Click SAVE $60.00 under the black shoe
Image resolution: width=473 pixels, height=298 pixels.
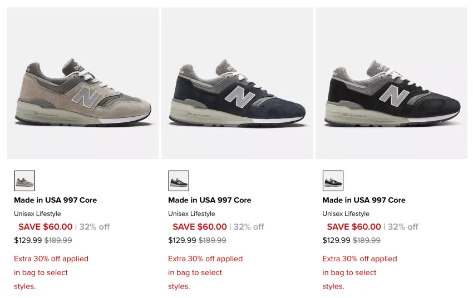coord(354,227)
